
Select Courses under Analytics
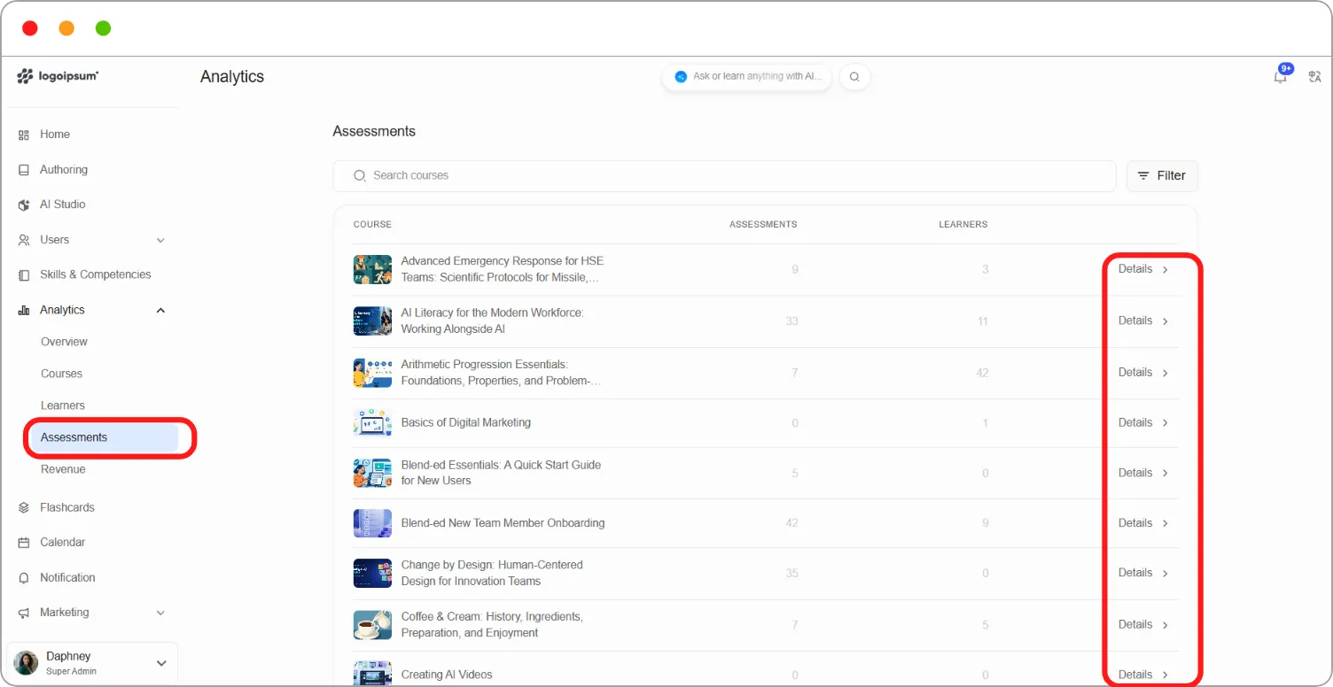(x=61, y=374)
